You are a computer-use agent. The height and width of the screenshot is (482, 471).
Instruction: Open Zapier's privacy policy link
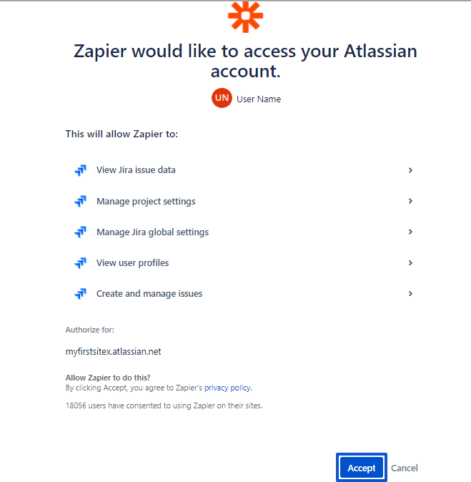click(227, 388)
